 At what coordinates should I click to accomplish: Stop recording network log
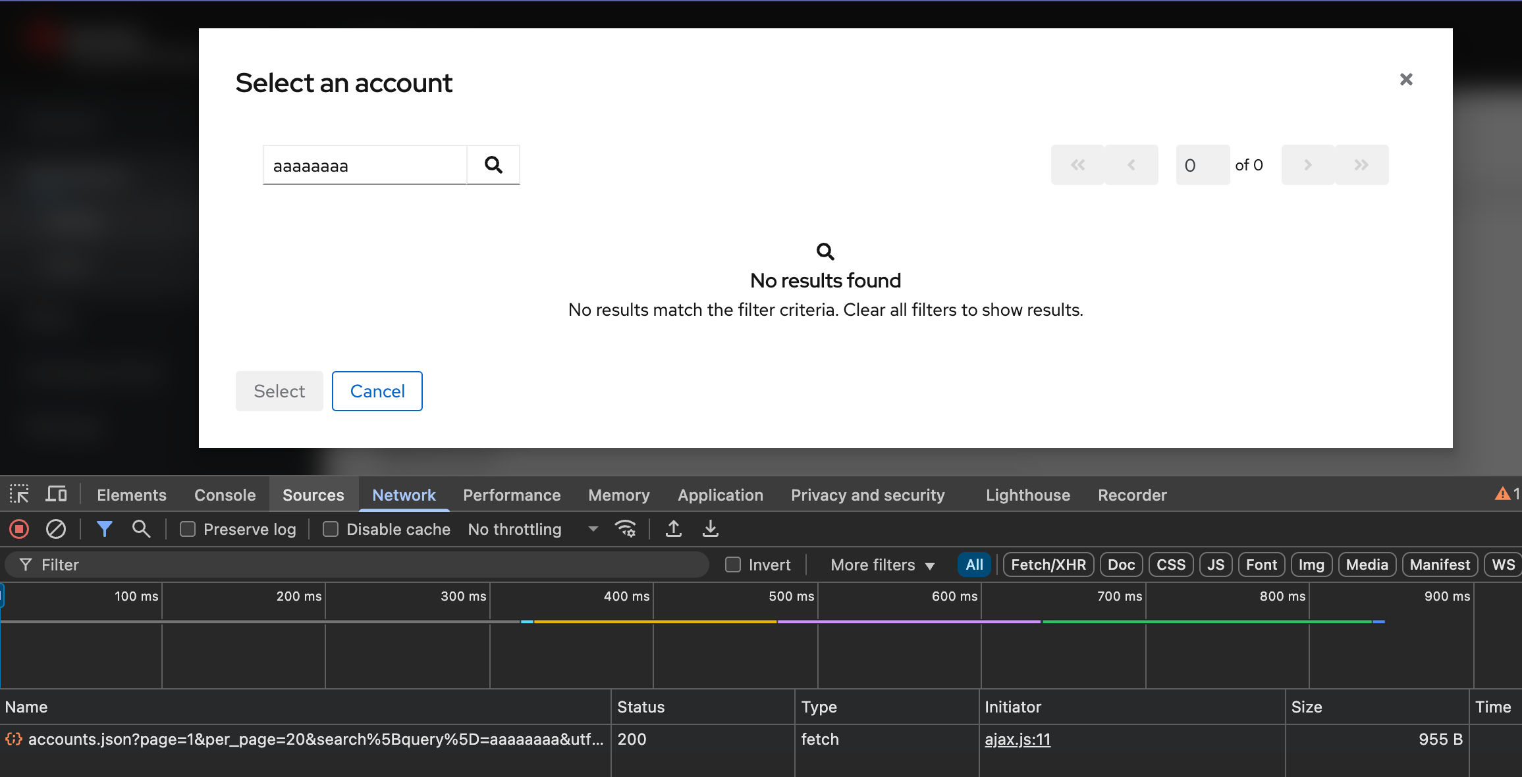pyautogui.click(x=19, y=529)
